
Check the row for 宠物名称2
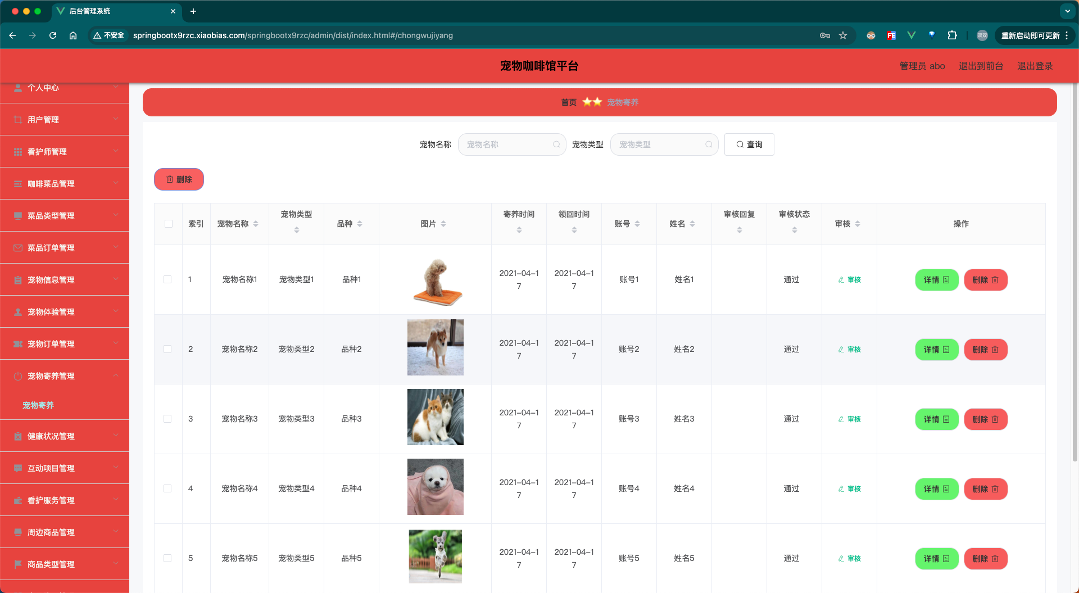(x=167, y=349)
